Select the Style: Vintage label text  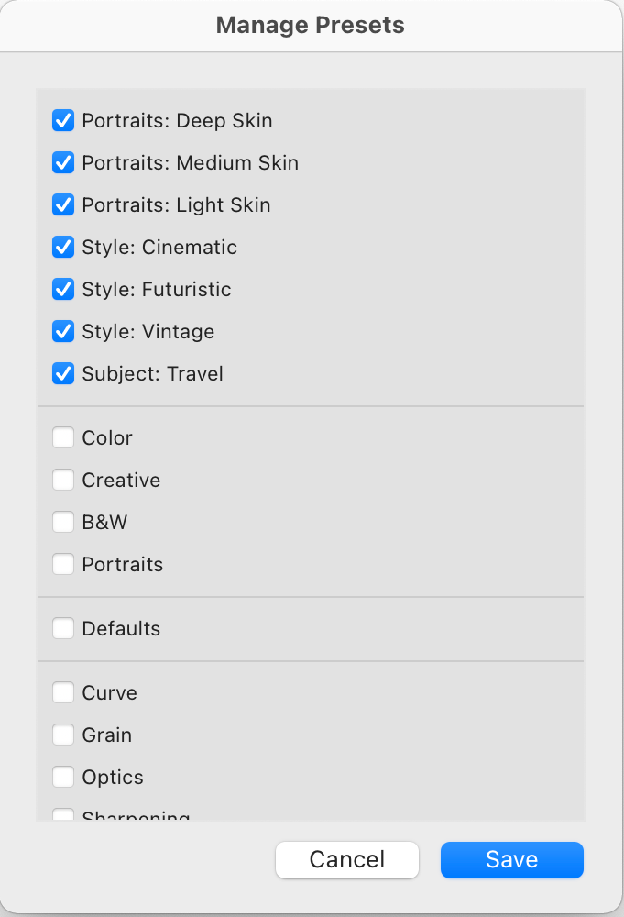[x=148, y=332]
